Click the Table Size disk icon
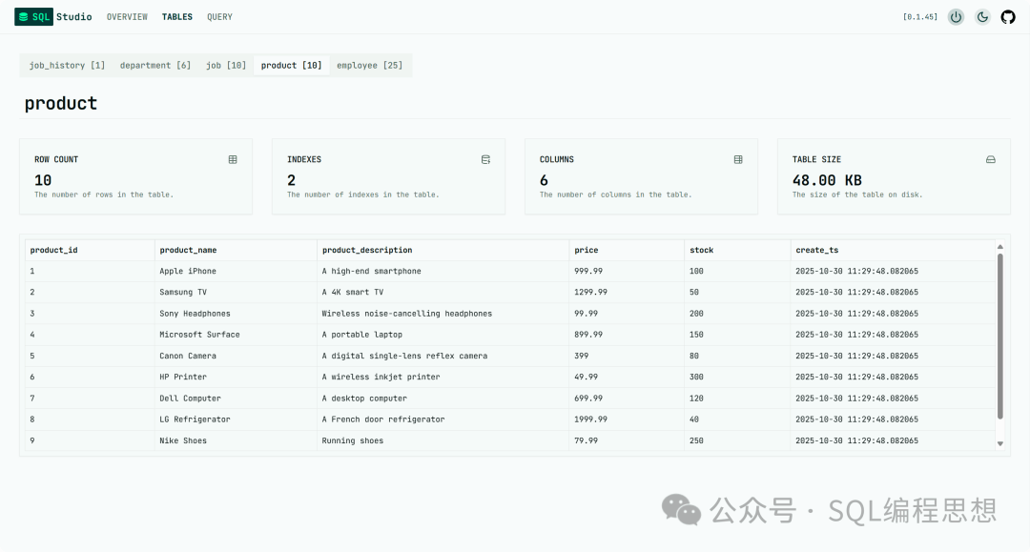The height and width of the screenshot is (552, 1030). (990, 159)
